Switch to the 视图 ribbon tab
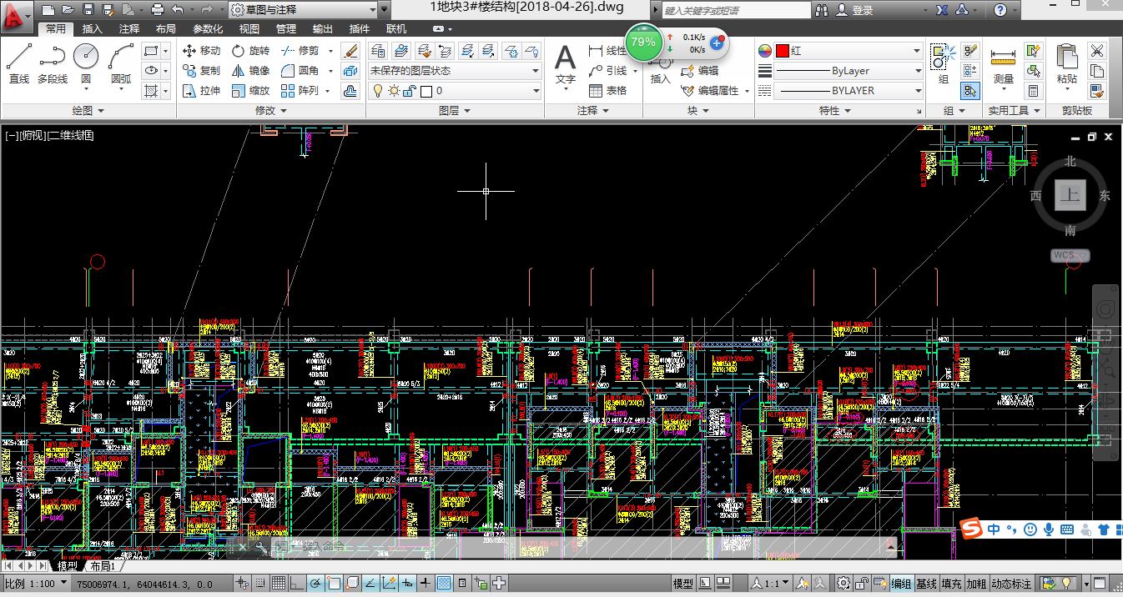 pos(249,28)
